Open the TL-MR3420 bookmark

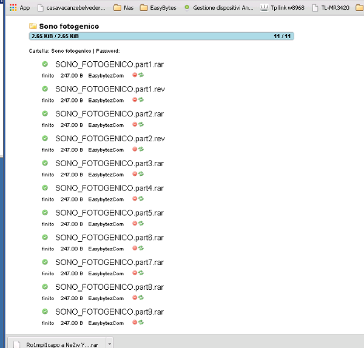[x=331, y=8]
